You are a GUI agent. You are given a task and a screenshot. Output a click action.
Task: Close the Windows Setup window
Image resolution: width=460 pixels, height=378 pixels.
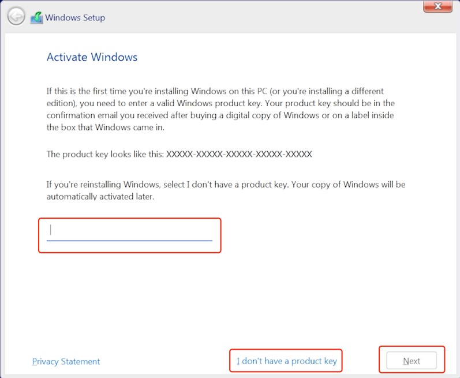(437, 6)
